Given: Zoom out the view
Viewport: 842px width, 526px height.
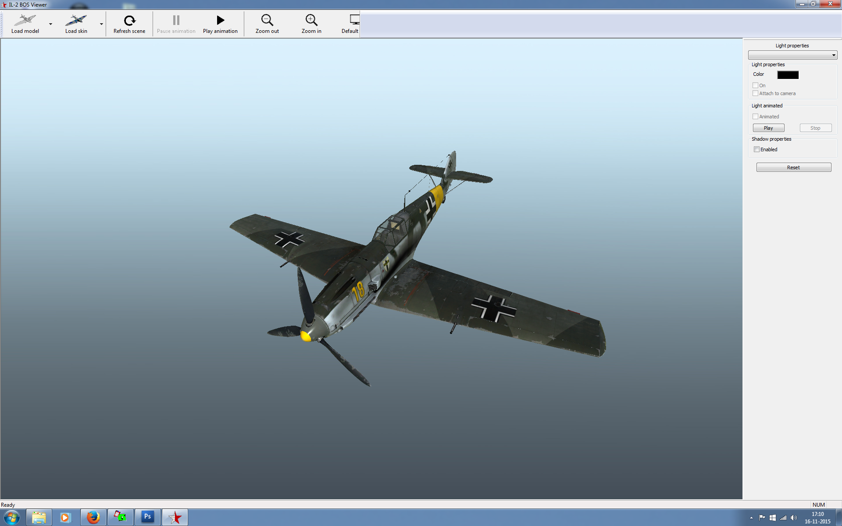Looking at the screenshot, I should [x=267, y=24].
